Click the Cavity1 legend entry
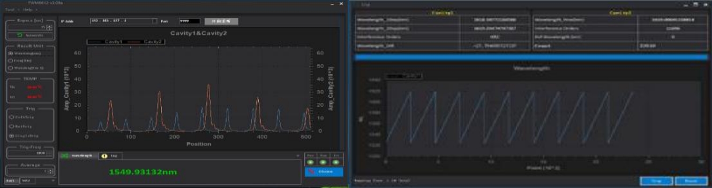The height and width of the screenshot is (188, 712). coord(105,42)
